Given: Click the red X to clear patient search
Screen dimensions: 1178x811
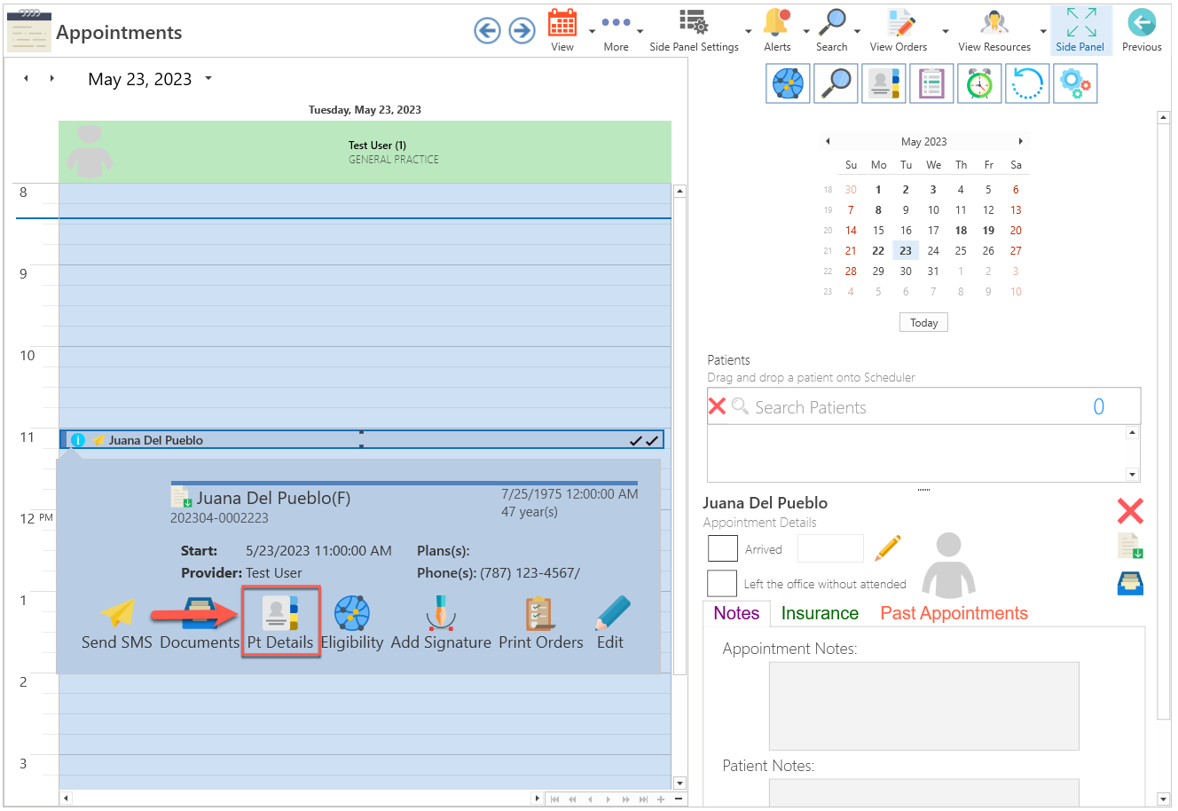Looking at the screenshot, I should click(x=717, y=406).
